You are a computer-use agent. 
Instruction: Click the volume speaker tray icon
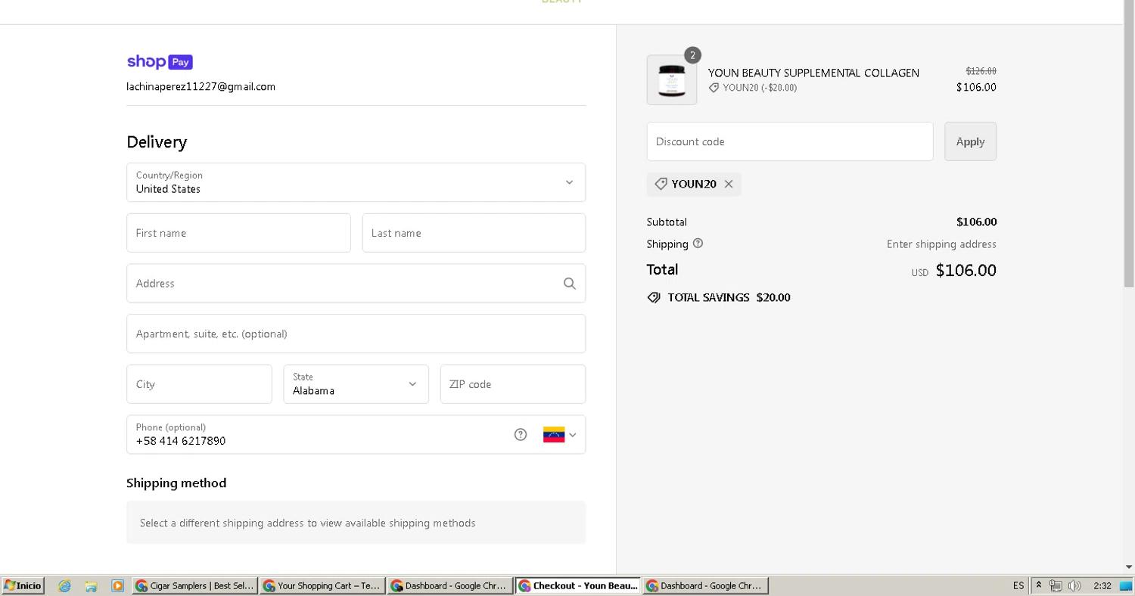1074,585
